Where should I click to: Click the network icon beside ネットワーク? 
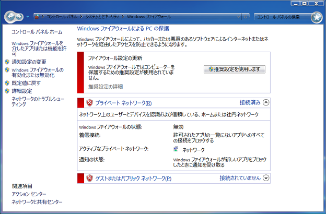[176, 149]
